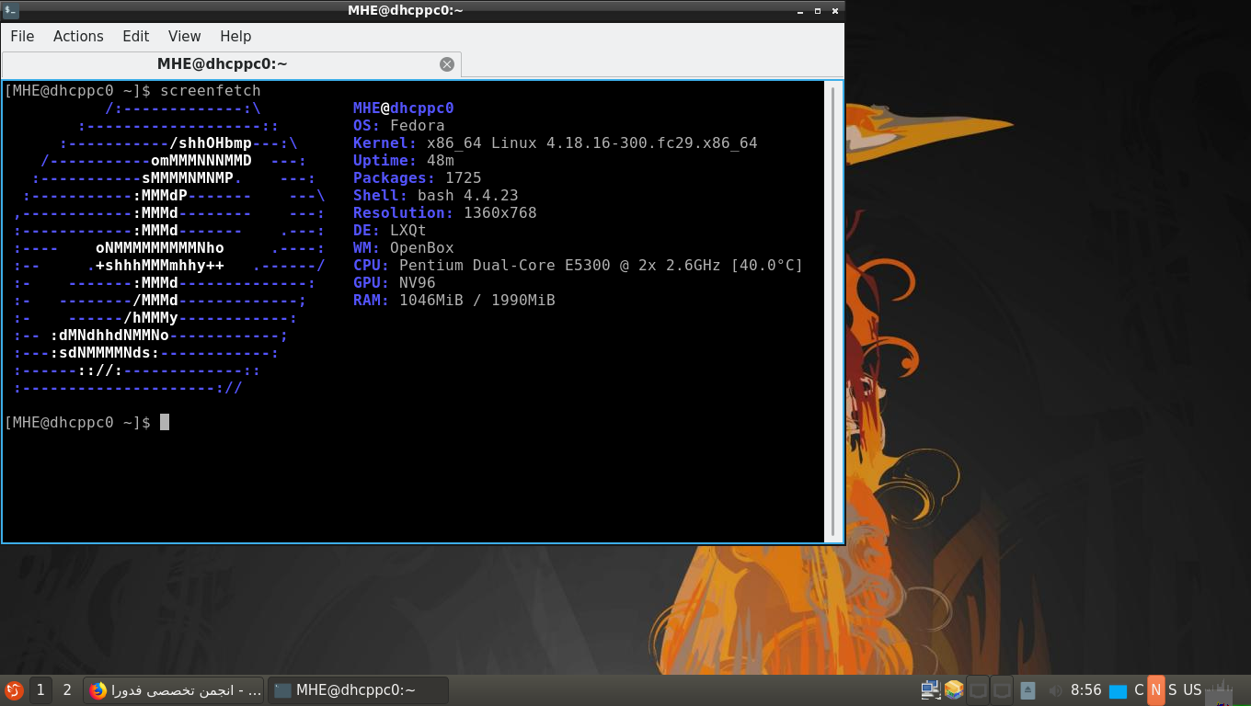Image resolution: width=1251 pixels, height=706 pixels.
Task: Click the 'RAM: 1046MiB / 1990MiB' line
Action: tap(454, 300)
